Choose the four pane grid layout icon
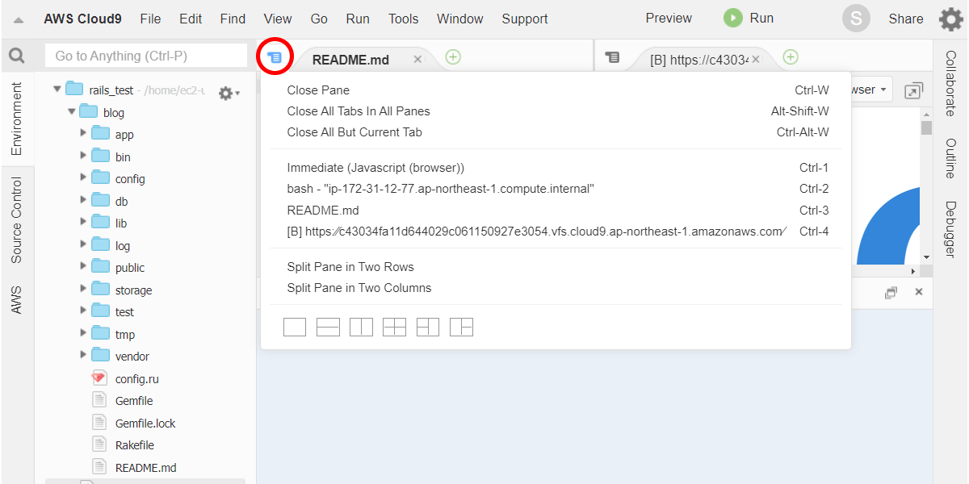The width and height of the screenshot is (969, 484). 394,327
